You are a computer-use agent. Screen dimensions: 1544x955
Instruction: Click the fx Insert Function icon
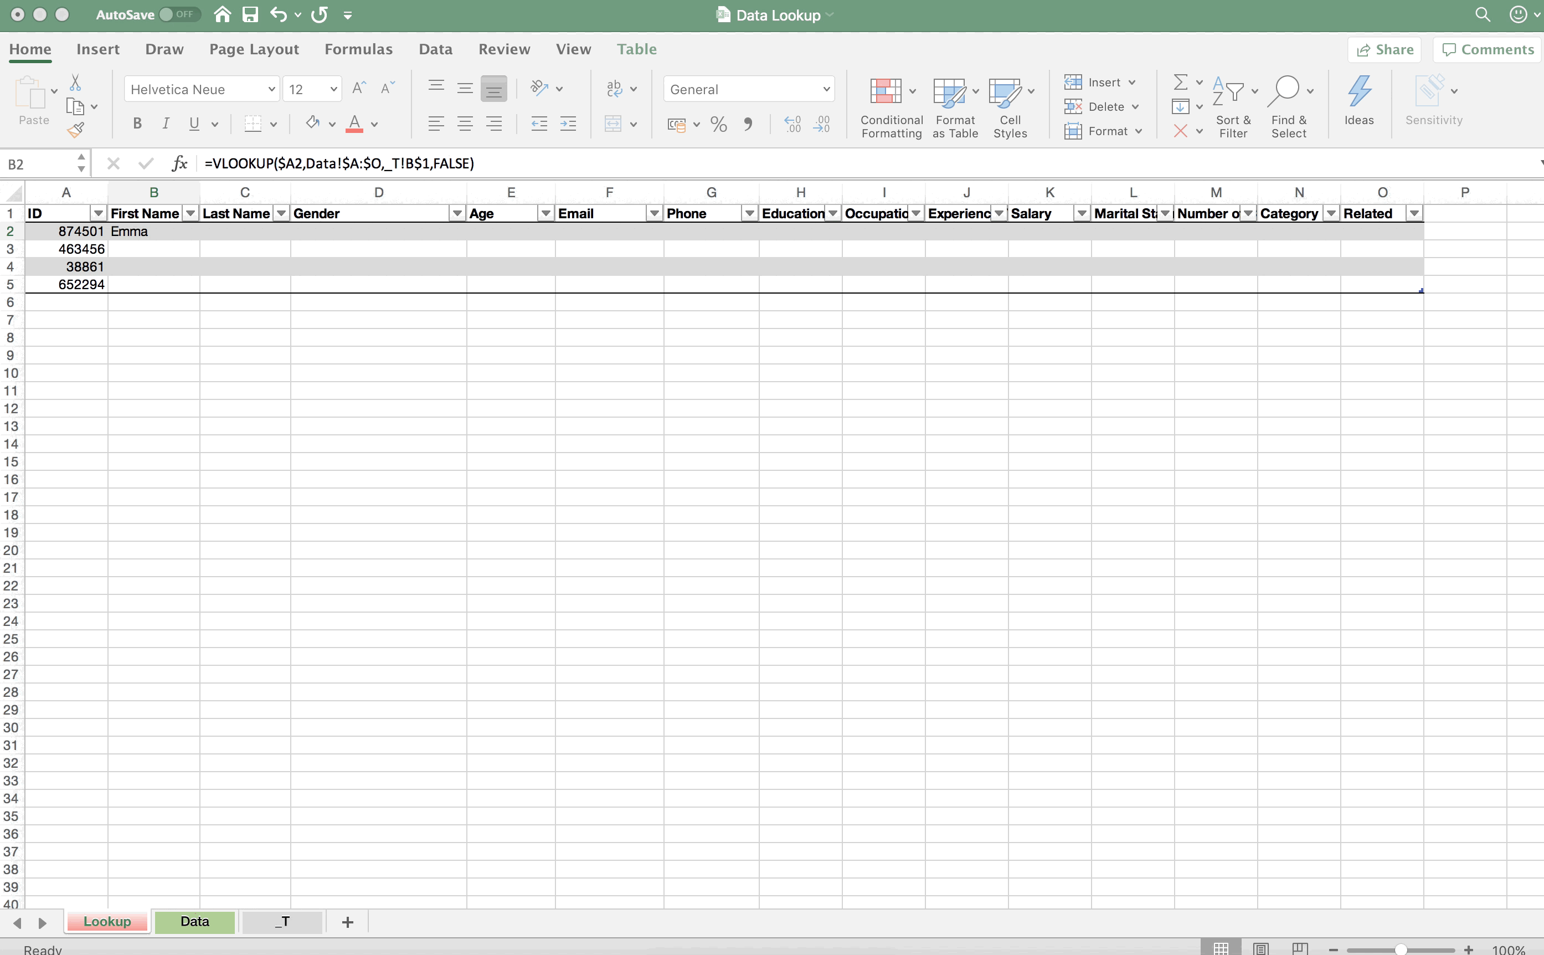[x=179, y=163]
